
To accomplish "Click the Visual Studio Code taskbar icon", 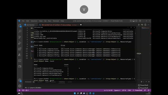I will pos(93,93).
